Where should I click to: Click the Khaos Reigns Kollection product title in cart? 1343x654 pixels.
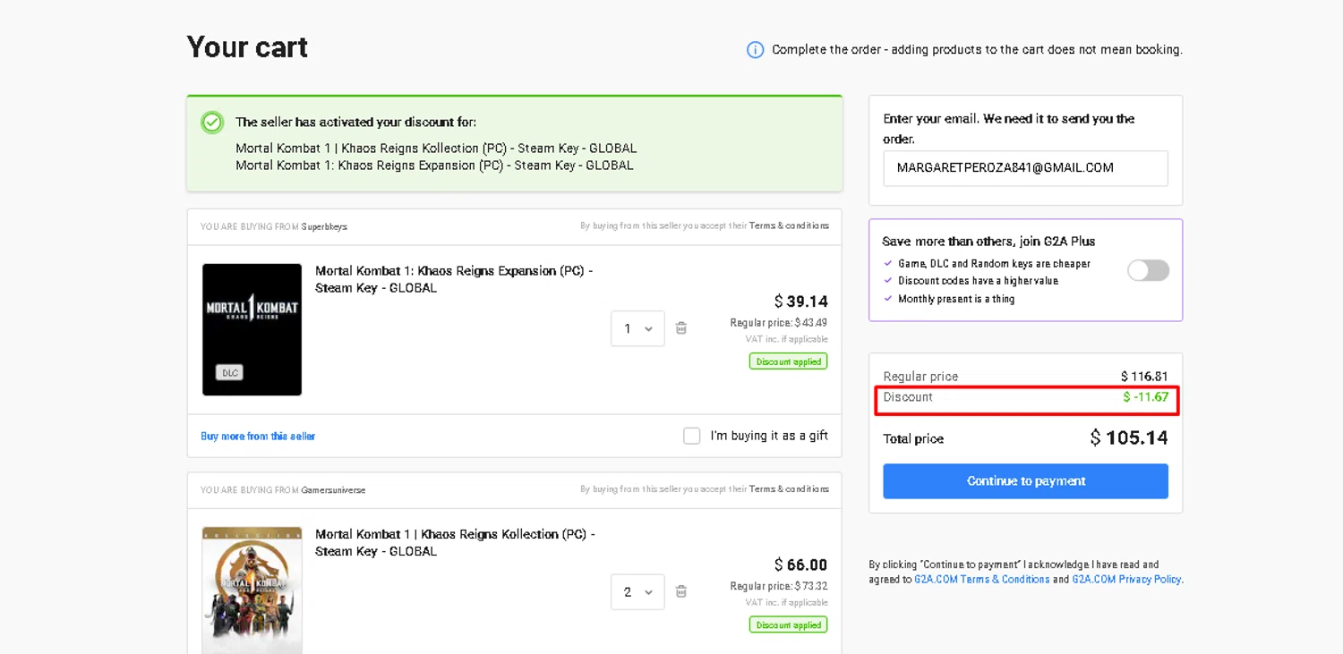(455, 542)
